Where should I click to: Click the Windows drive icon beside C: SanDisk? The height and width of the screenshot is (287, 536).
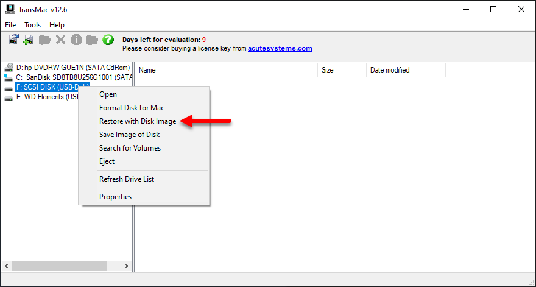point(9,77)
